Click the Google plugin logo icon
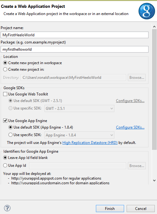Image resolution: width=157 pixels, height=214 pixels. pos(147,11)
